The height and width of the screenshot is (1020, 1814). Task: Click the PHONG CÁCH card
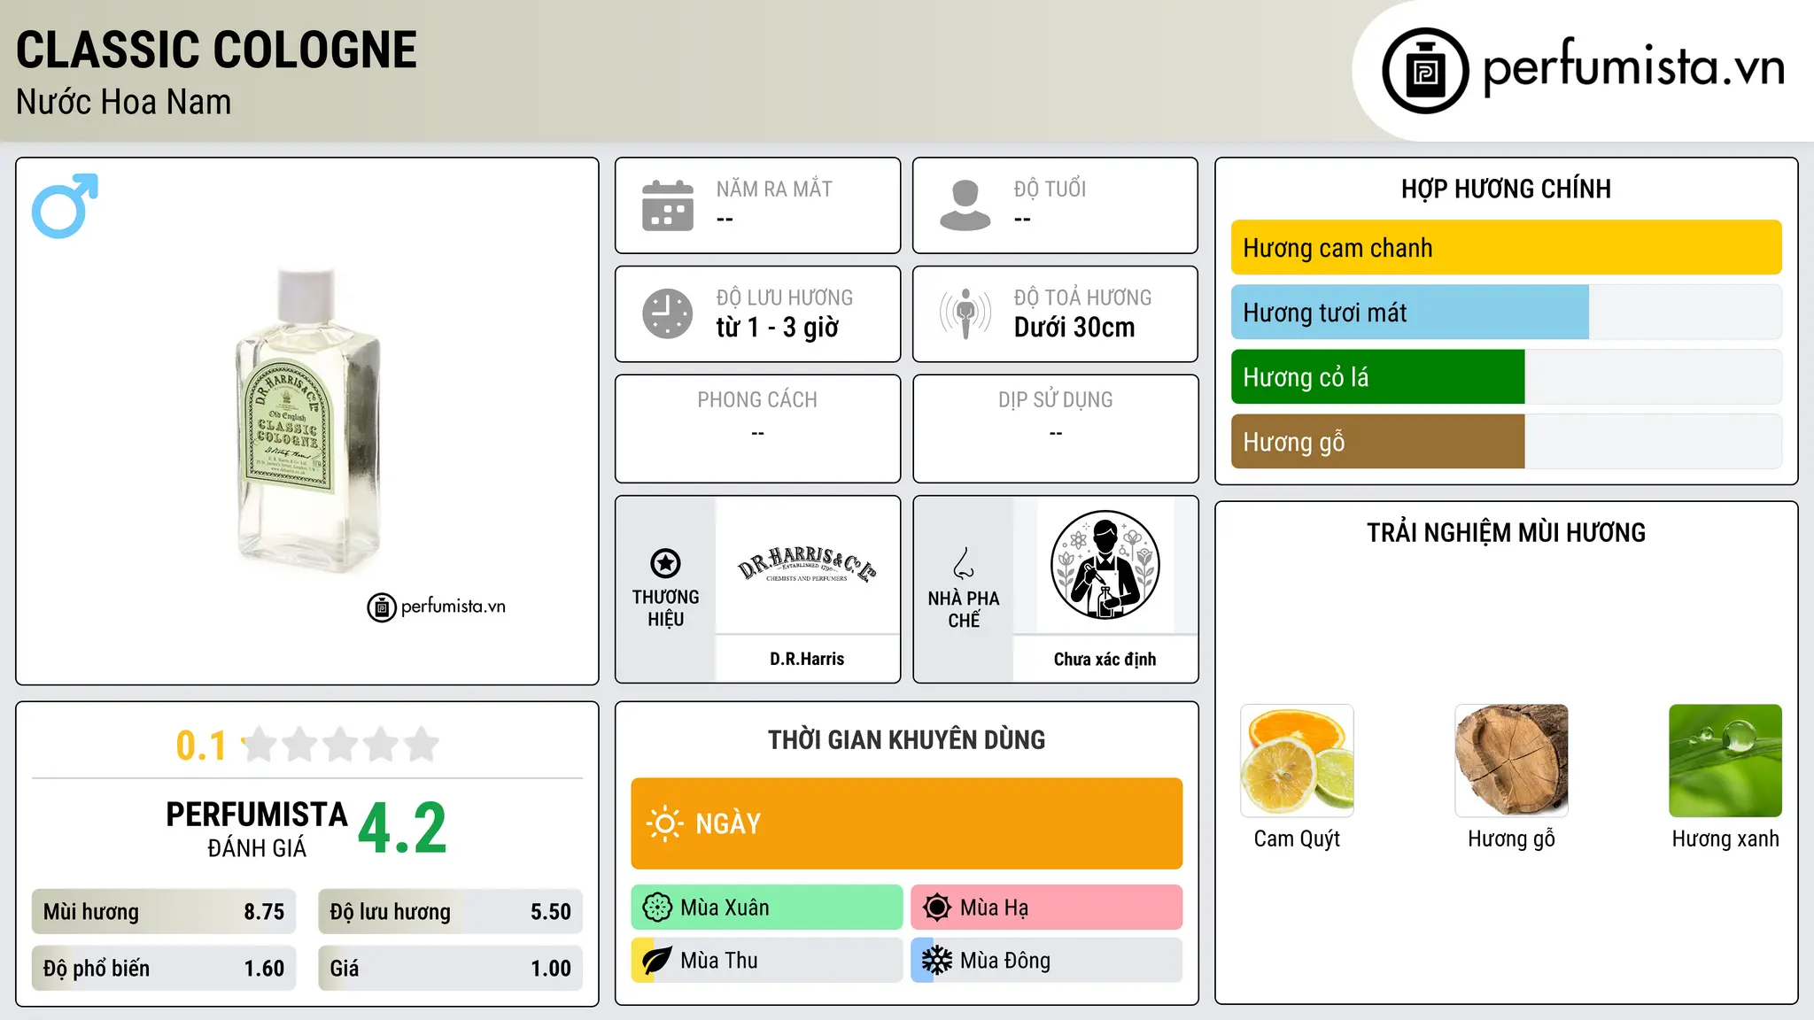[x=758, y=429]
